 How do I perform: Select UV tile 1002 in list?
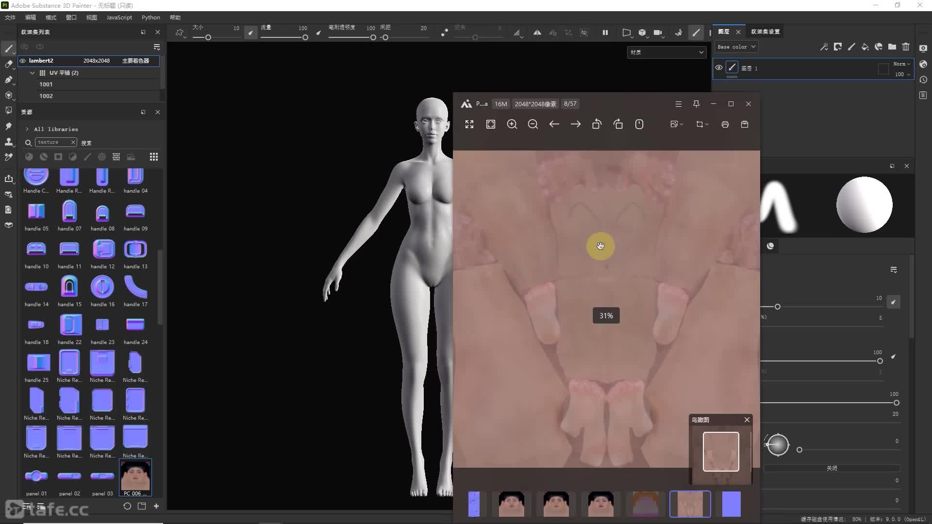pos(46,96)
